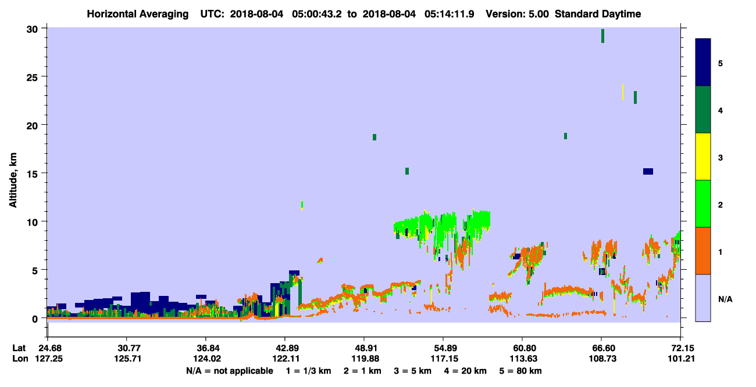This screenshot has height=387, width=756.
Task: Click longitude value 108.73
Action: pos(601,359)
